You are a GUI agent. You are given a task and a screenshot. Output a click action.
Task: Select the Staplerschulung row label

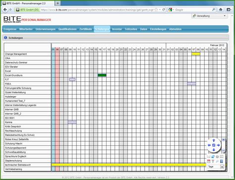click(13, 161)
